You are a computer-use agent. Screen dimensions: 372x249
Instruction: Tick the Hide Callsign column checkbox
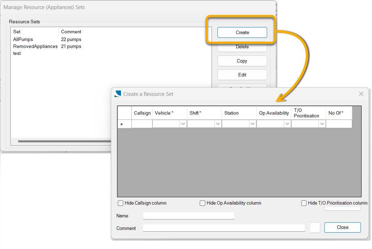click(x=121, y=203)
